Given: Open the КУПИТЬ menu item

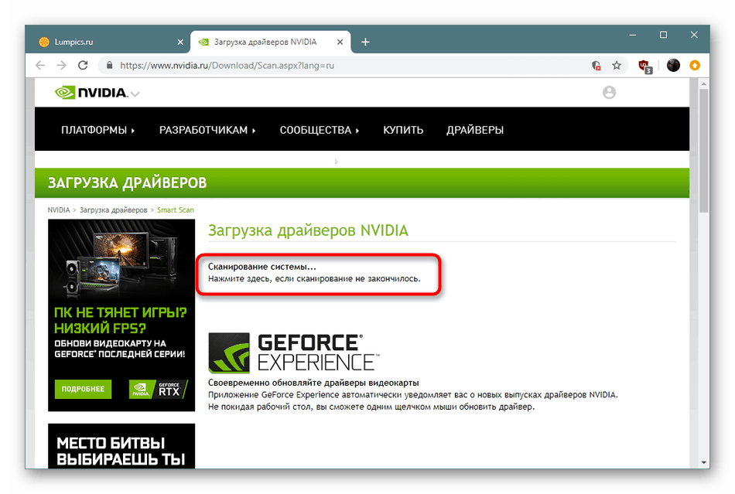Looking at the screenshot, I should pos(403,130).
